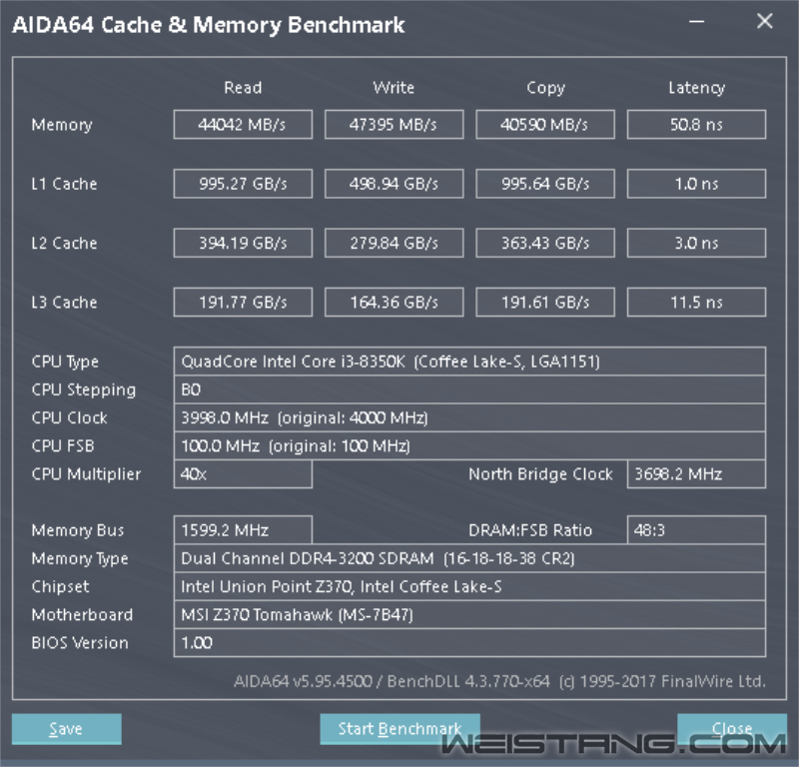
Task: Pick L2 Cache Copy value 363.43 GB/s
Action: (545, 243)
